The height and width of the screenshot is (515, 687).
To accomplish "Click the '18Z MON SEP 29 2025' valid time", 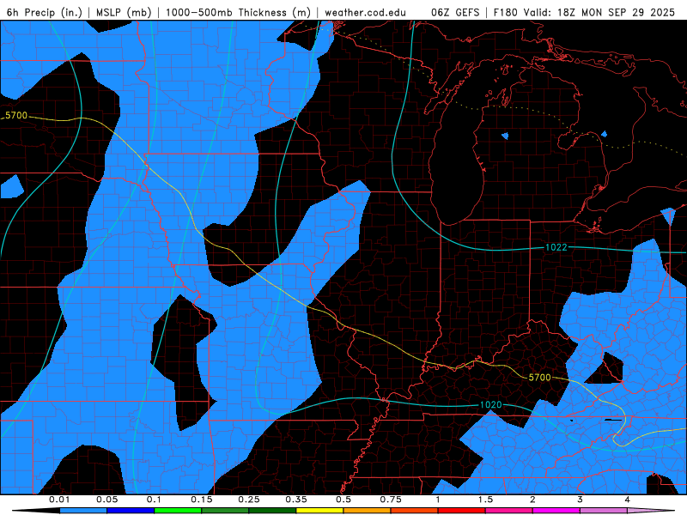I will point(616,12).
